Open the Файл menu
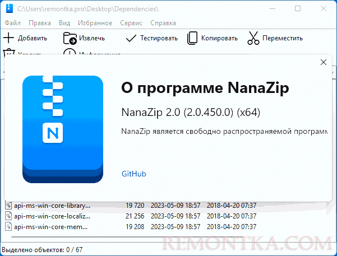 (x=12, y=23)
